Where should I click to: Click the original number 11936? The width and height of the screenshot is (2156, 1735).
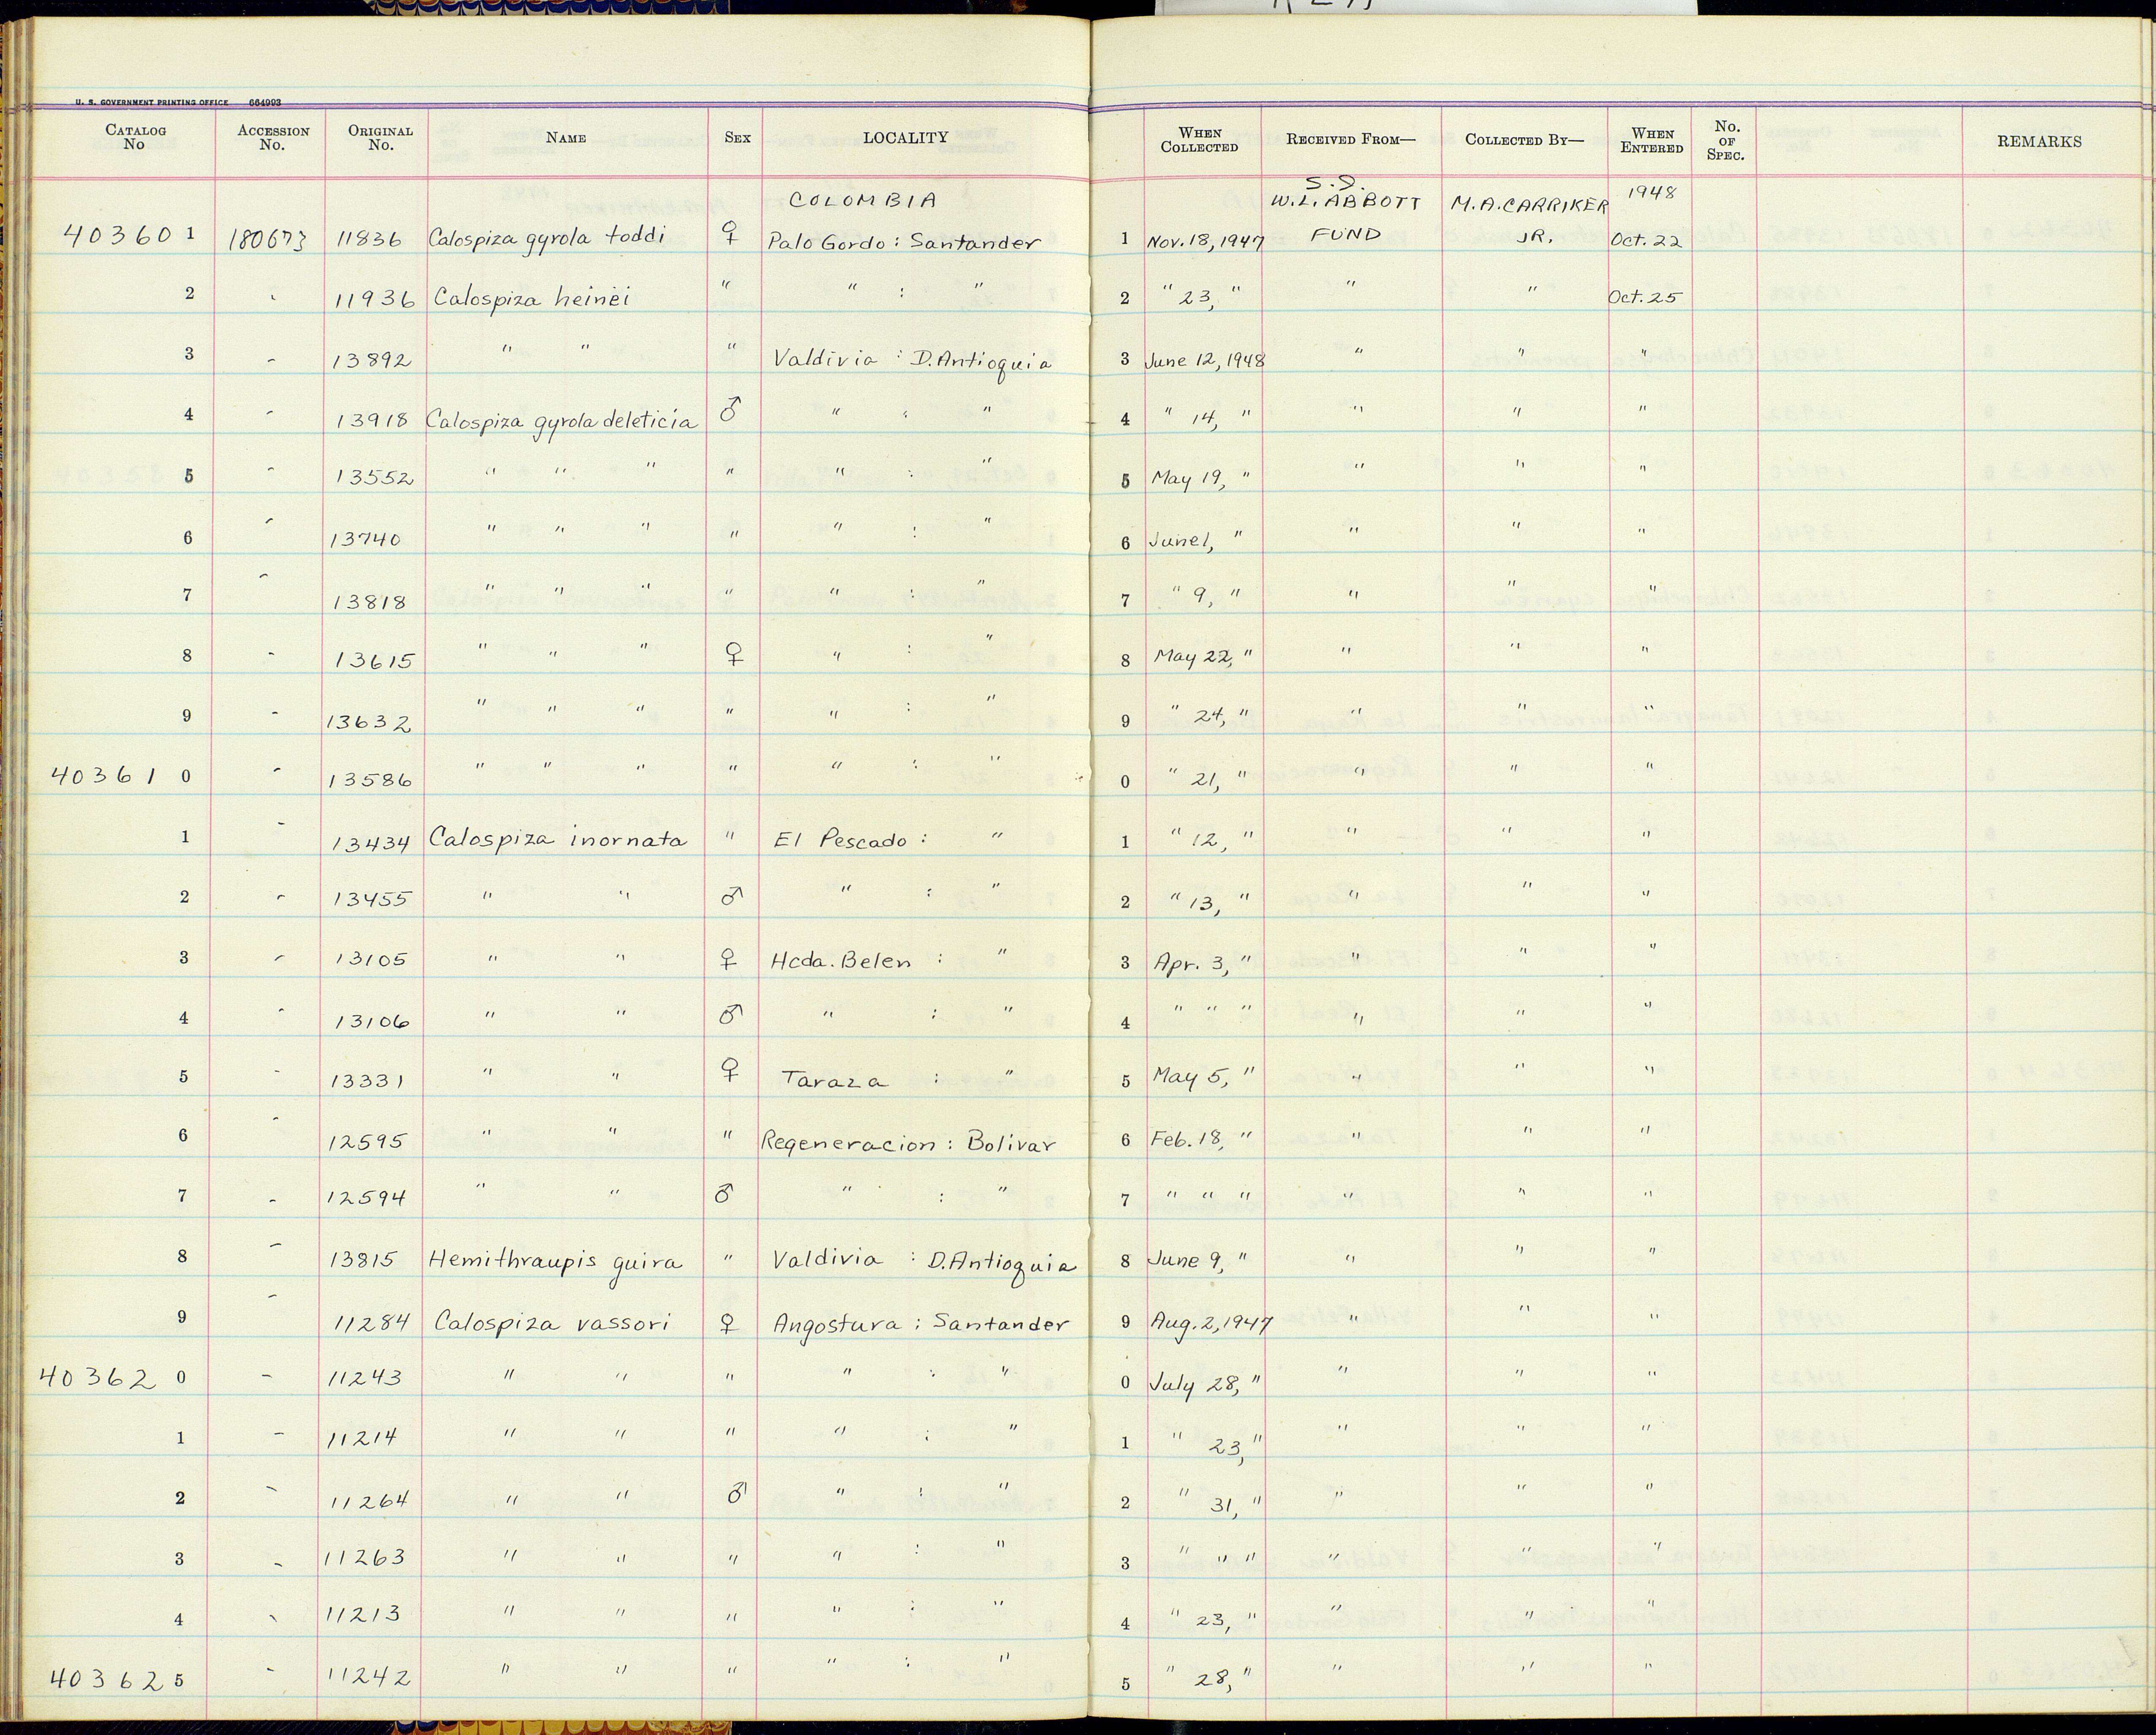(x=375, y=299)
